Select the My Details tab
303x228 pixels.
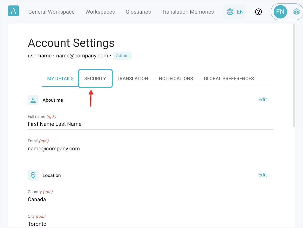60,79
